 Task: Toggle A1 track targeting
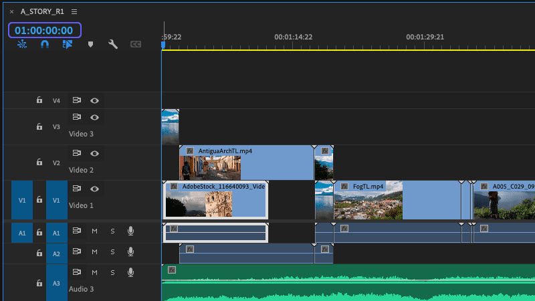pyautogui.click(x=57, y=233)
